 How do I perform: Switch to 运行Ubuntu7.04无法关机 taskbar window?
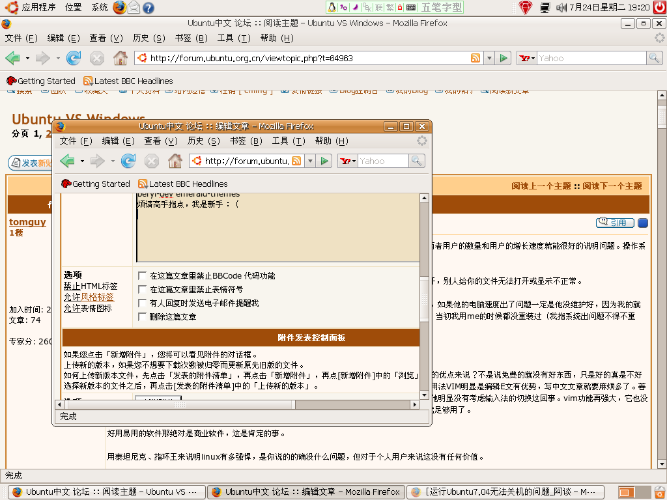tap(505, 492)
